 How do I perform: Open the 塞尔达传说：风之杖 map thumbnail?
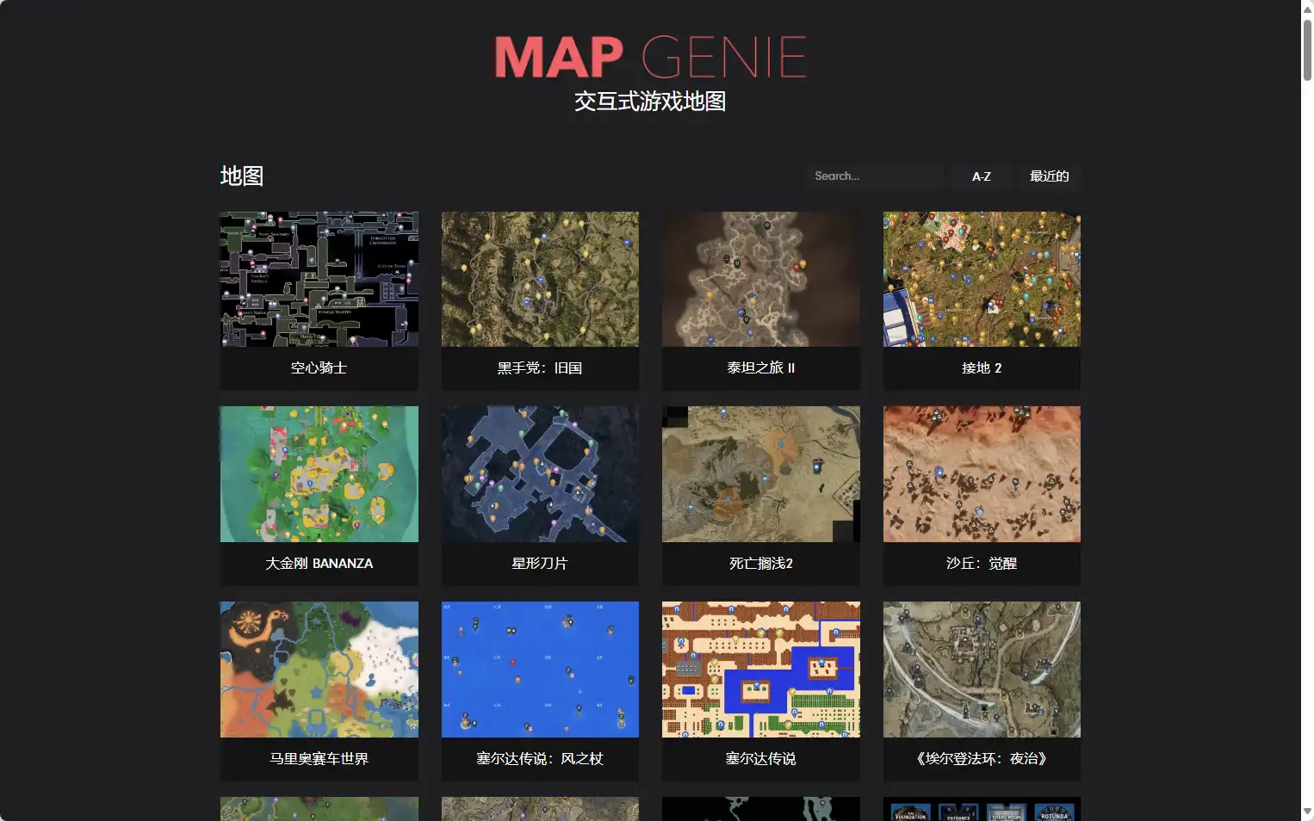pos(540,670)
